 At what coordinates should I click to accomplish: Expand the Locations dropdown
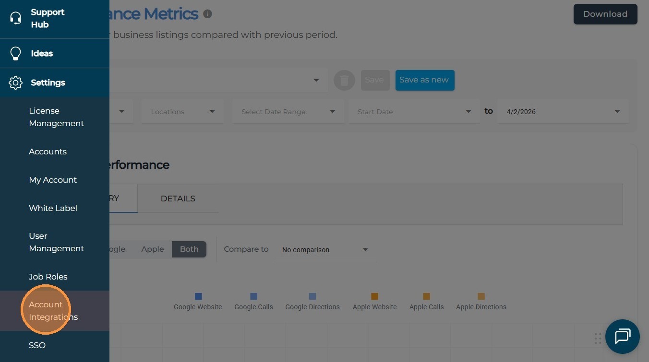182,112
